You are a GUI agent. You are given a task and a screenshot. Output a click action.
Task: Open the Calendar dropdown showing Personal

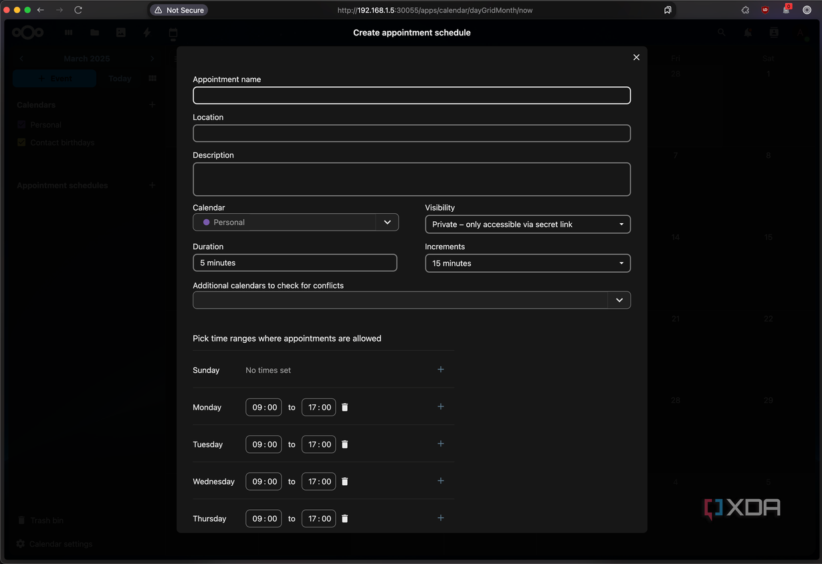pyautogui.click(x=296, y=223)
